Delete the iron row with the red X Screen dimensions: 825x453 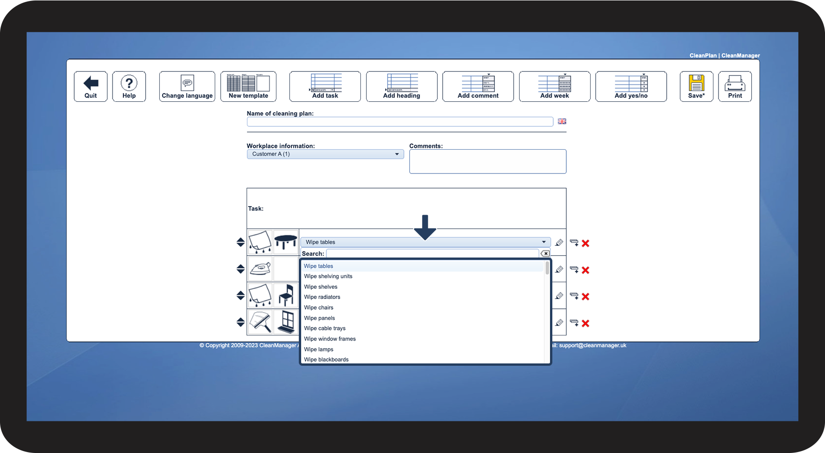pos(585,270)
